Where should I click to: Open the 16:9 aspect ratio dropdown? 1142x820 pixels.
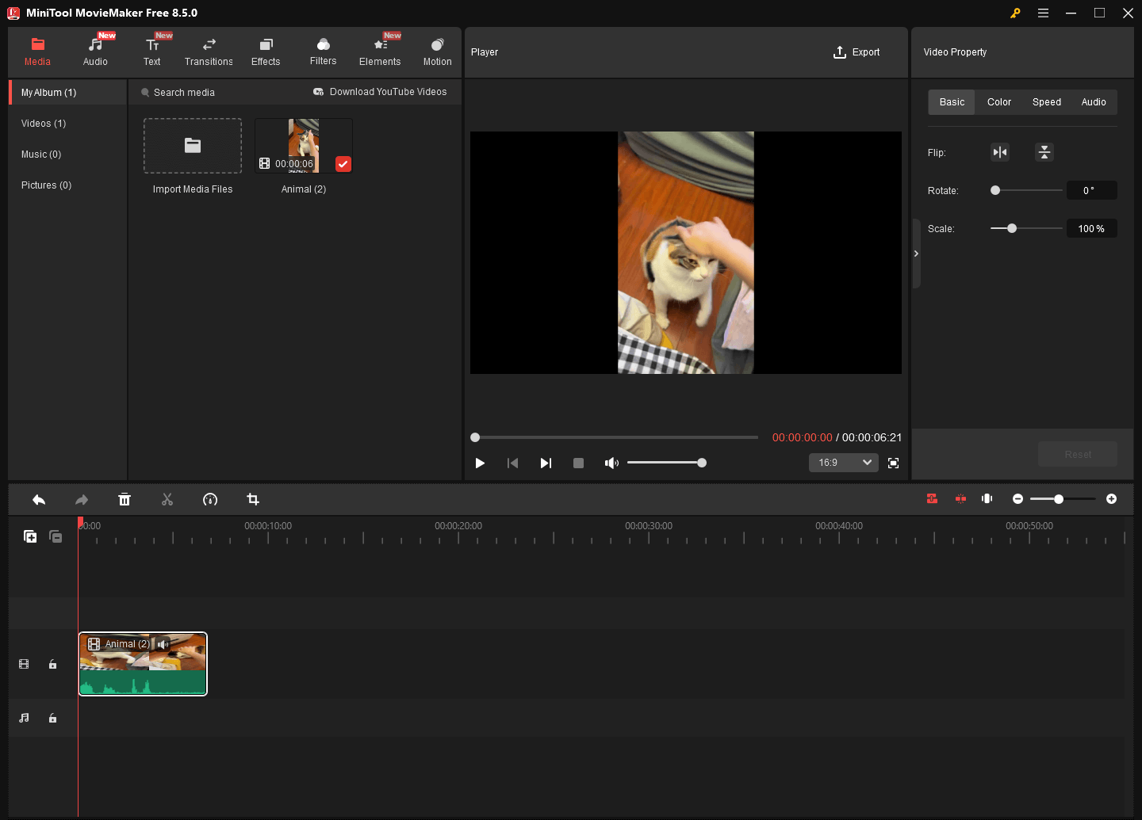[843, 462]
